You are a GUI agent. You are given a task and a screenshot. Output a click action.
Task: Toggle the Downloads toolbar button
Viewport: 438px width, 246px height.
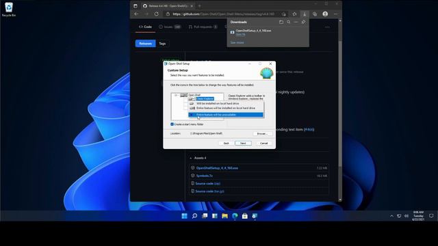point(305,14)
